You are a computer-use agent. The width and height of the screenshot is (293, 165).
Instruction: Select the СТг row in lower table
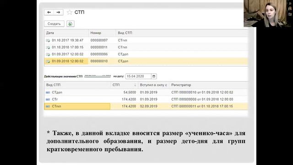pos(146,99)
